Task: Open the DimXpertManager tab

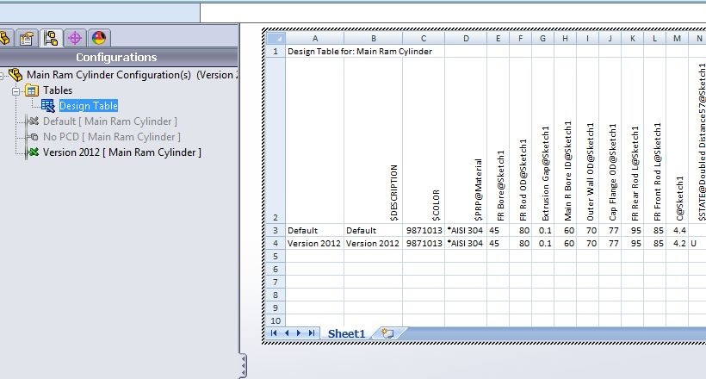Action: [75, 38]
